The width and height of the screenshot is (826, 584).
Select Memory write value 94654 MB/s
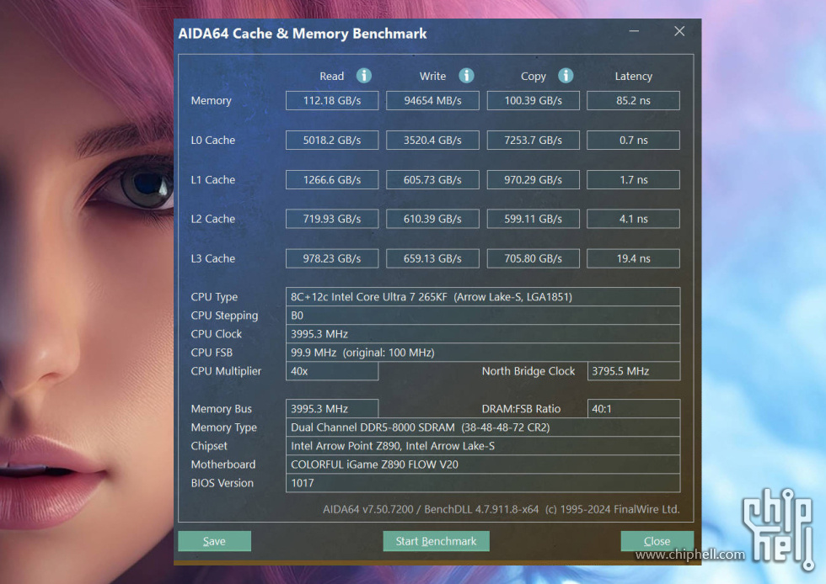(x=432, y=100)
